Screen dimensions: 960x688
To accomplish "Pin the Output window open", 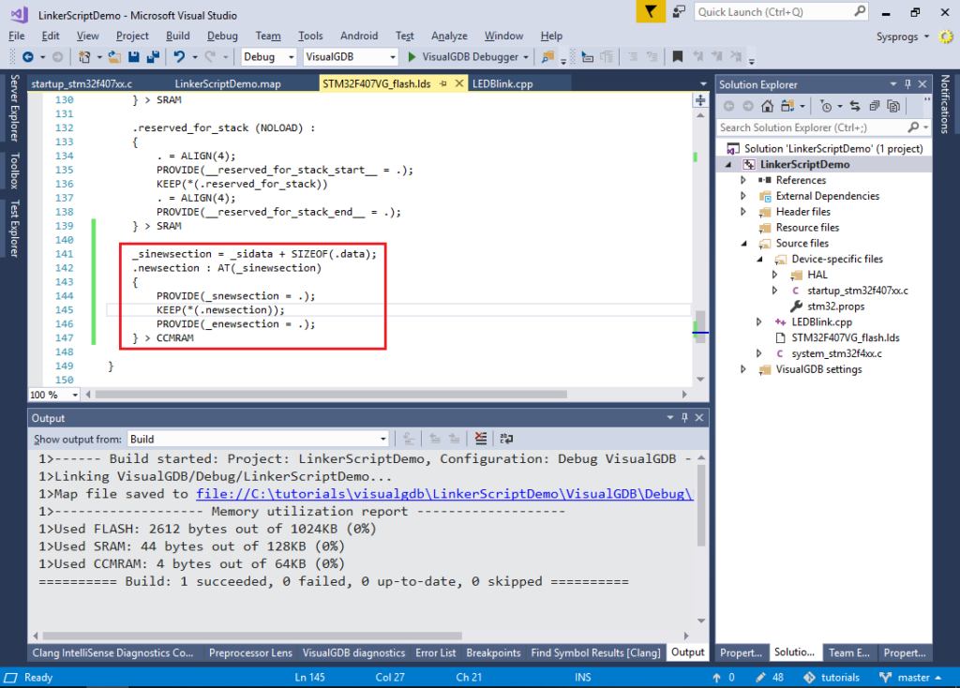I will pyautogui.click(x=682, y=417).
